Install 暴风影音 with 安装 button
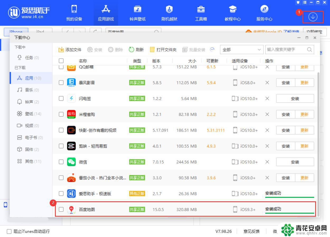The height and width of the screenshot is (237, 330). [286, 83]
